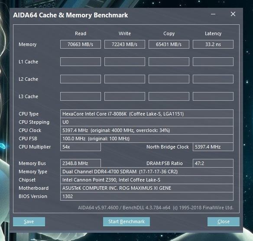
Task: Click the L2 Cache row label
Action: 29,79
